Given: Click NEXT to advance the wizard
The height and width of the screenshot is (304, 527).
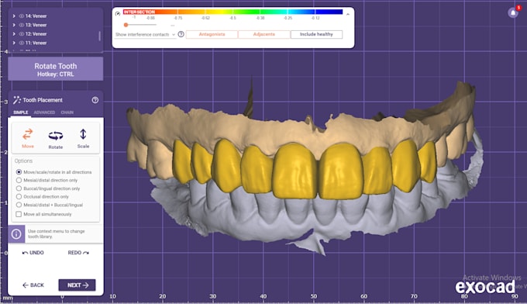Looking at the screenshot, I should click(x=77, y=285).
